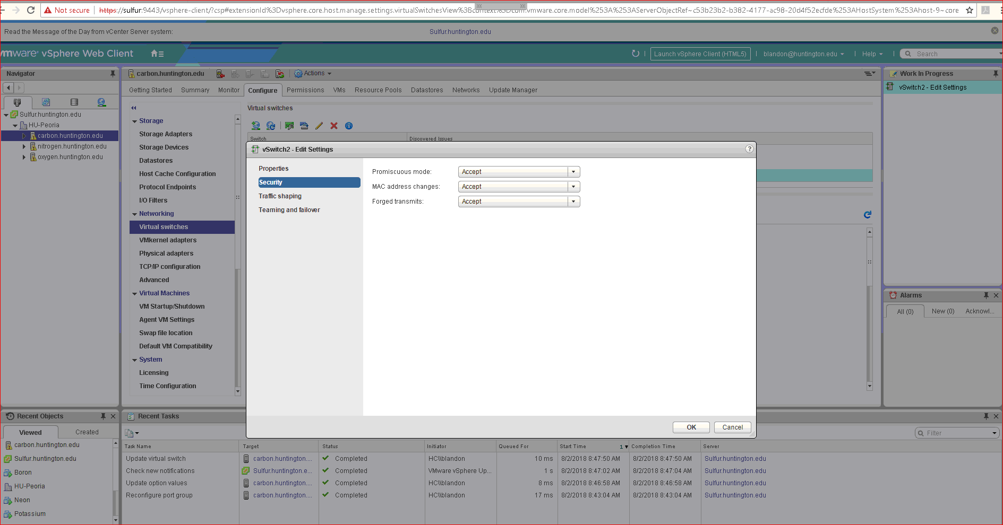Image resolution: width=1003 pixels, height=525 pixels.
Task: Click the refresh icon in top bar
Action: [x=635, y=54]
